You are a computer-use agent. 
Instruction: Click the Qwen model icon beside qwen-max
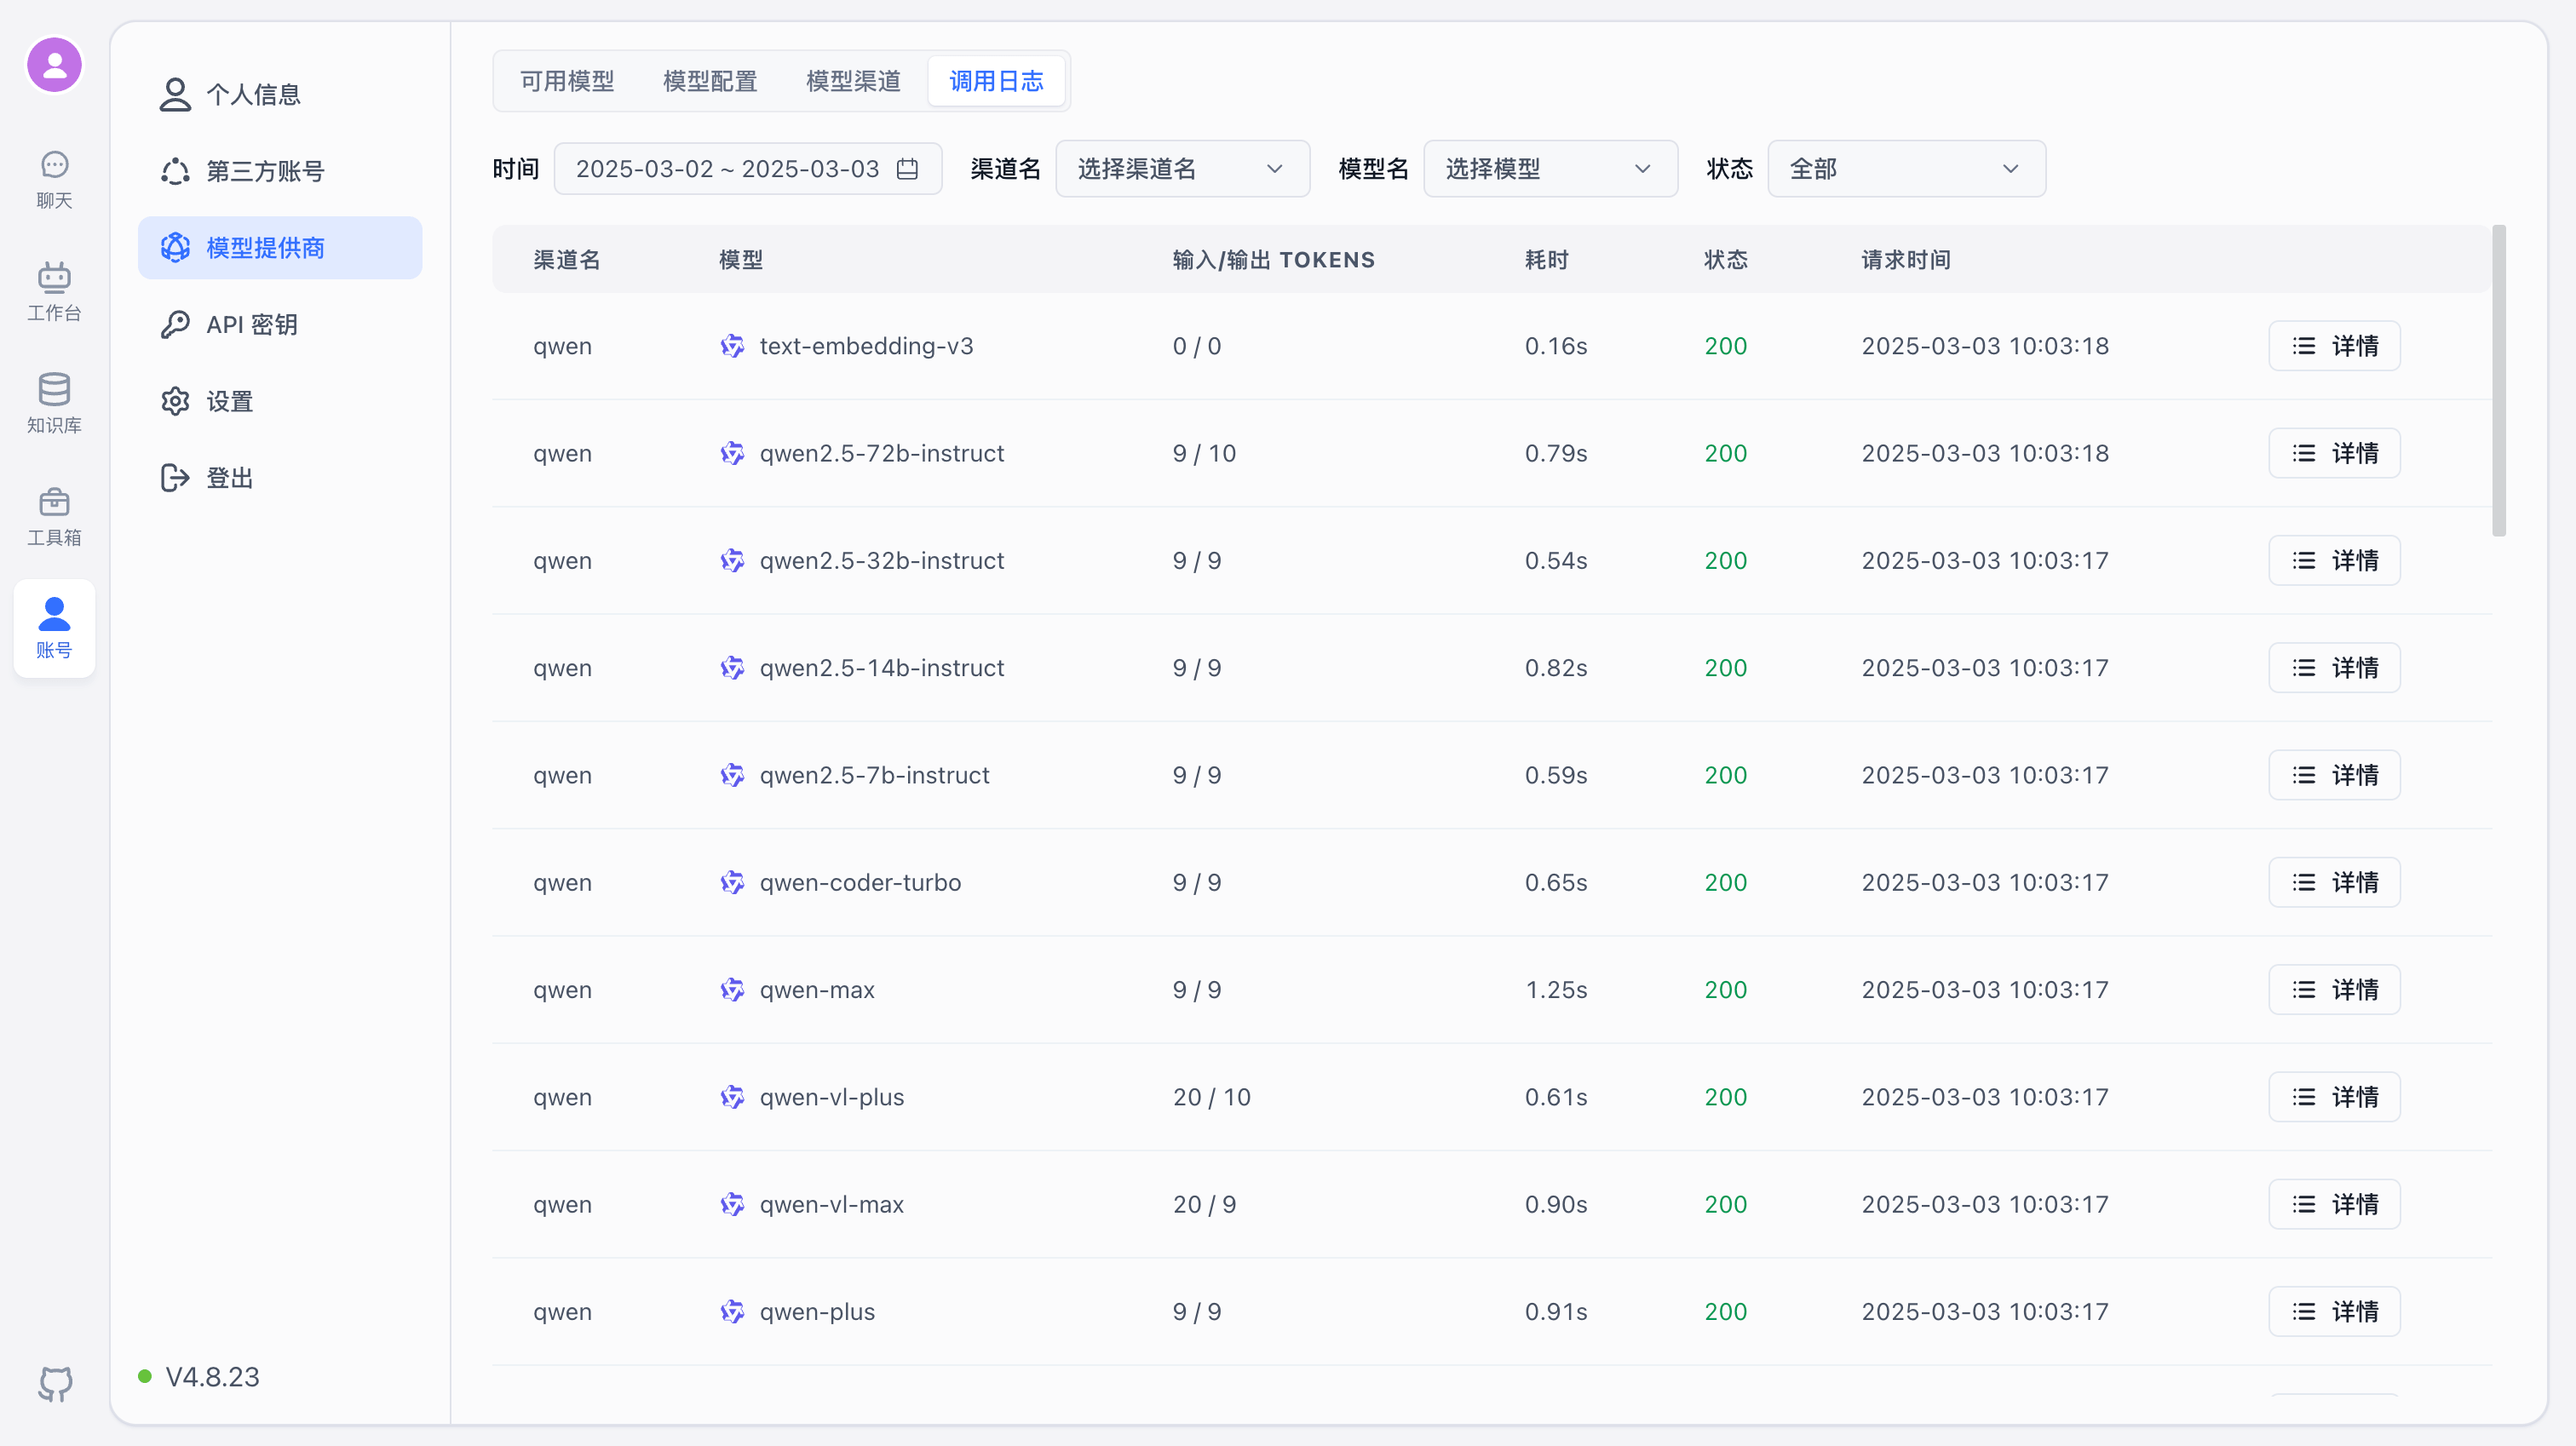point(733,989)
